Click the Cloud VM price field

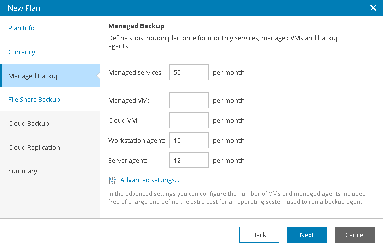coord(189,120)
